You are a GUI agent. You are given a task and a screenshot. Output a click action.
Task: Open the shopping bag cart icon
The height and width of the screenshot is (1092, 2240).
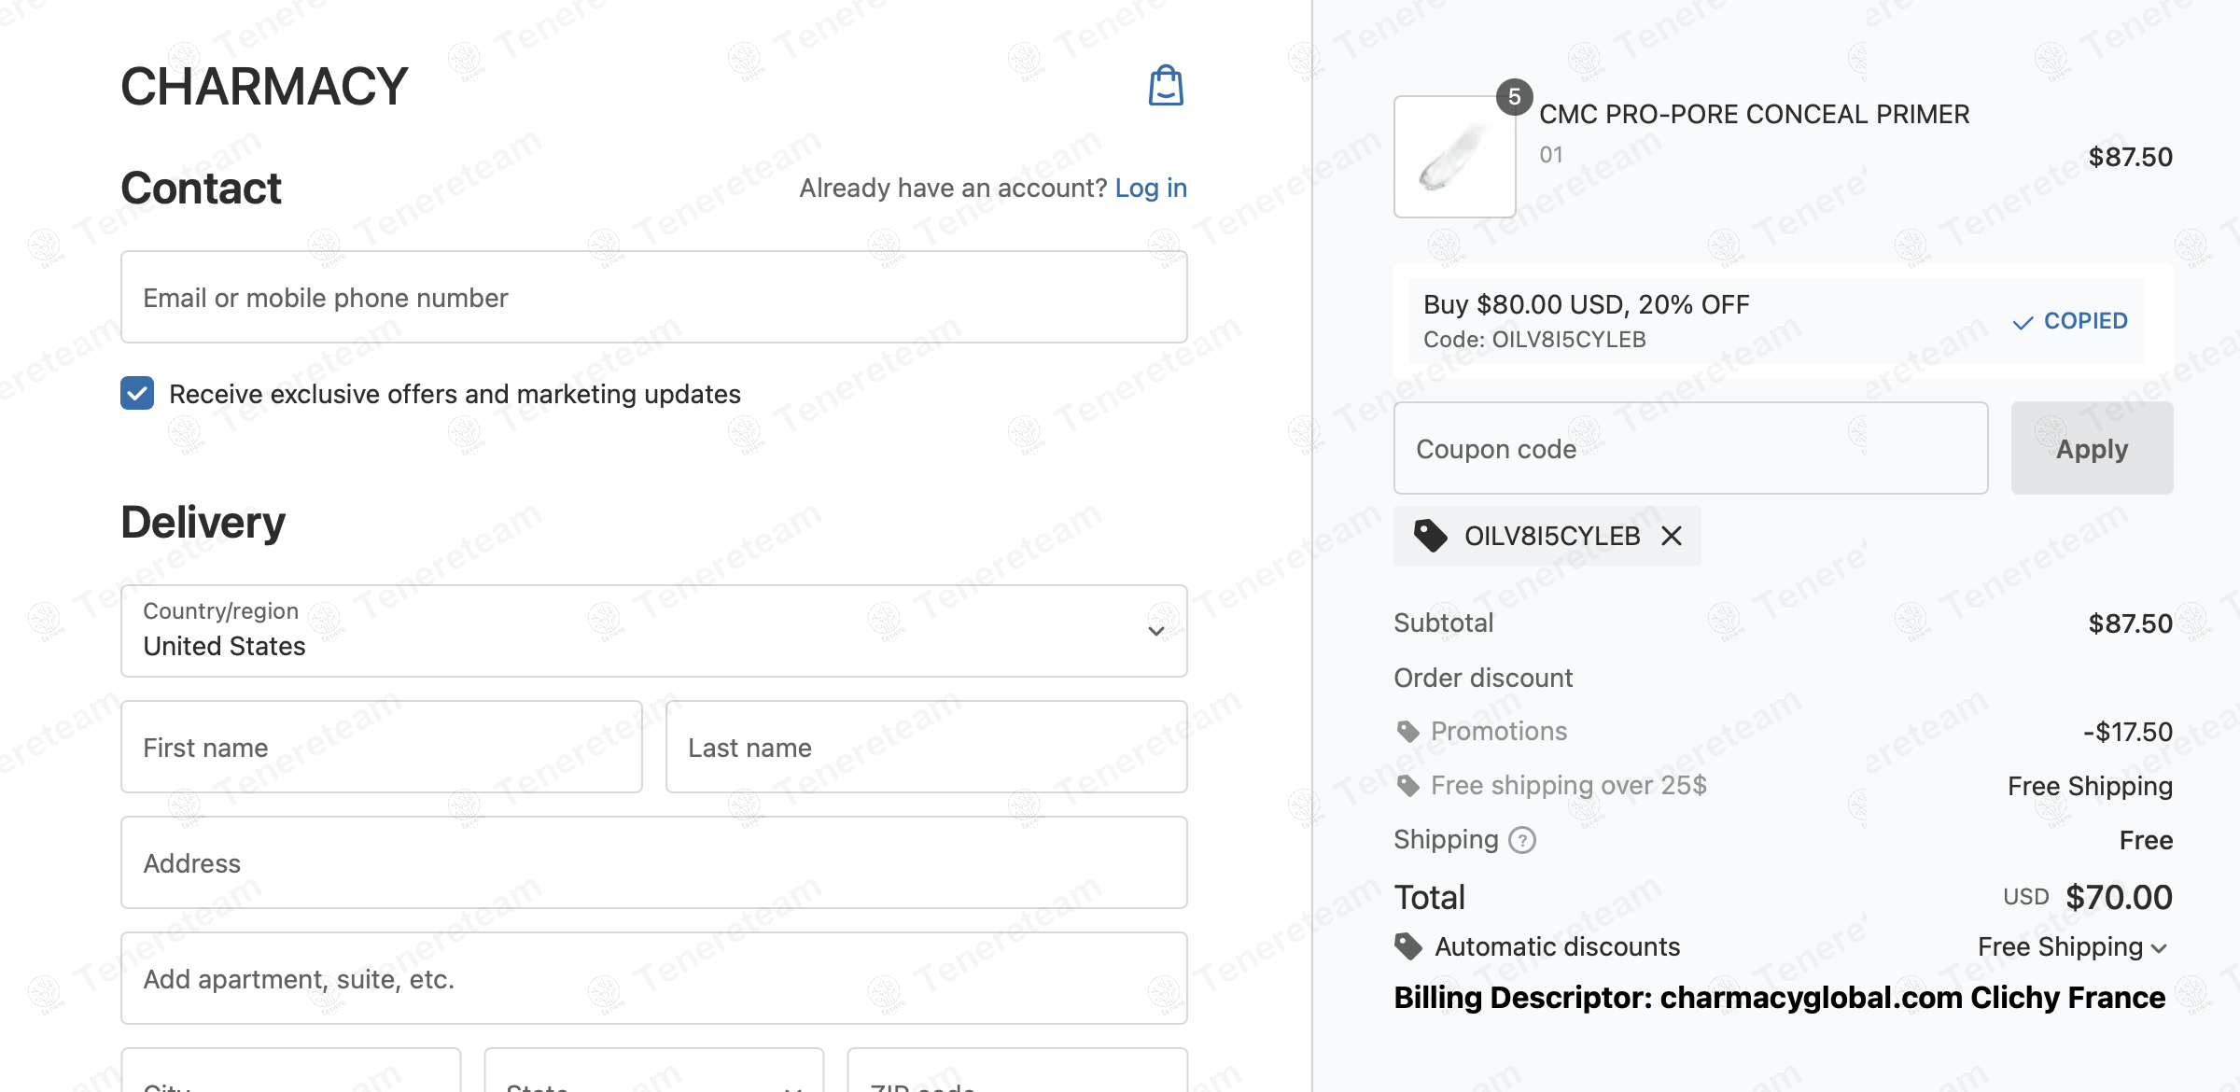click(x=1166, y=86)
